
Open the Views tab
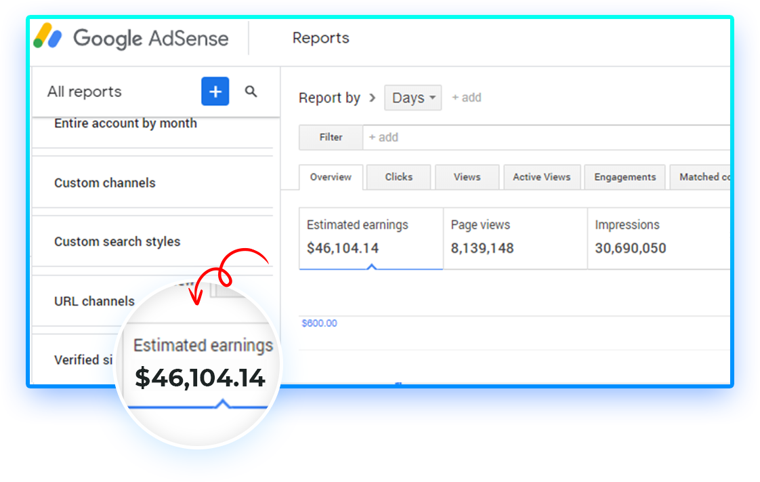(x=467, y=177)
